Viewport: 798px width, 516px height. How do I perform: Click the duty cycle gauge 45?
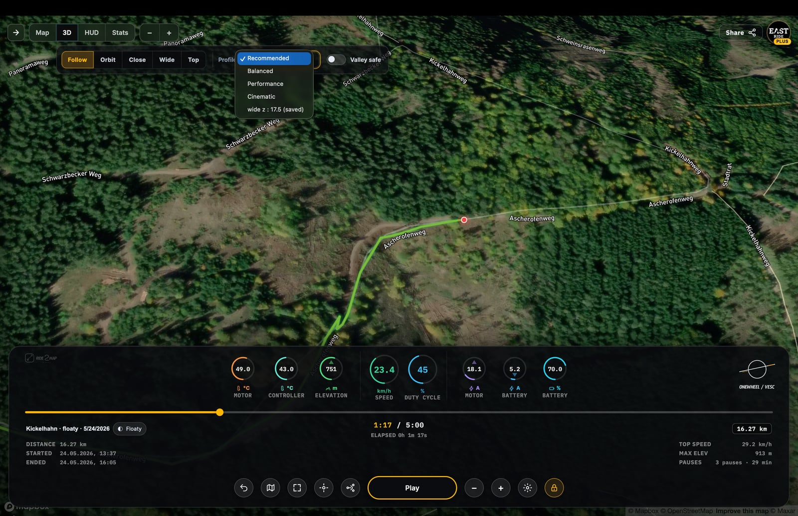click(422, 370)
